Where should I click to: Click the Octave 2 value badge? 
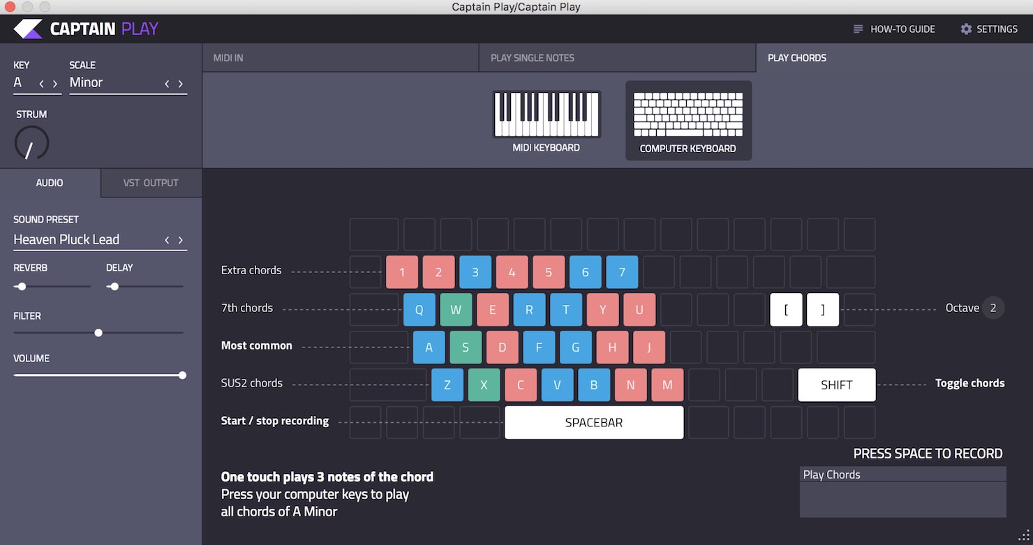(993, 308)
